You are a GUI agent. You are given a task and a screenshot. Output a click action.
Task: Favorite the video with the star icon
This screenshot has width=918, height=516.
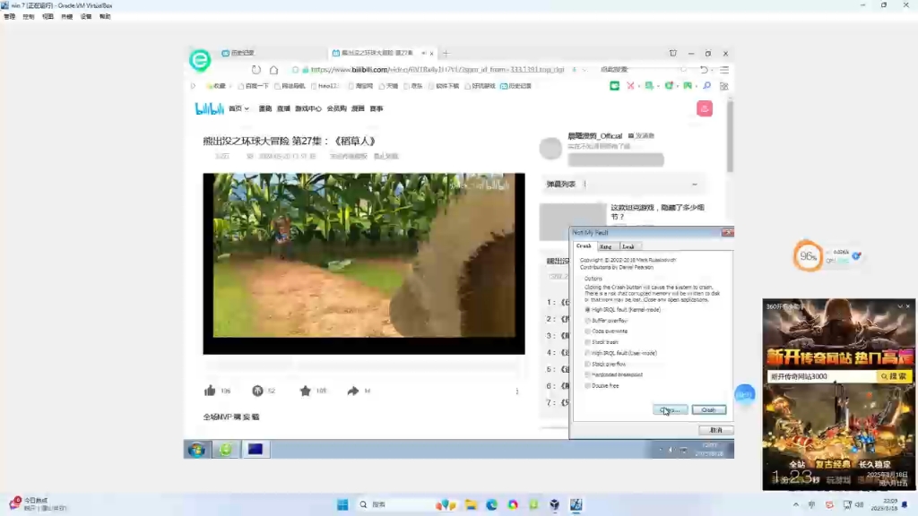coord(305,391)
